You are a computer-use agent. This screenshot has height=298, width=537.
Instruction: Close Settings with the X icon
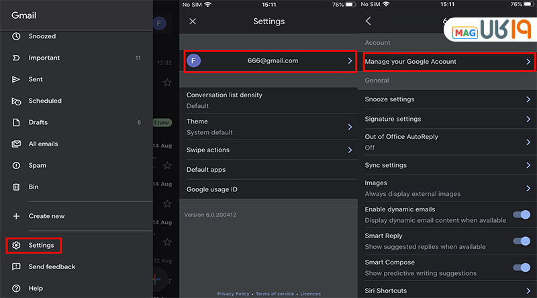pos(193,21)
